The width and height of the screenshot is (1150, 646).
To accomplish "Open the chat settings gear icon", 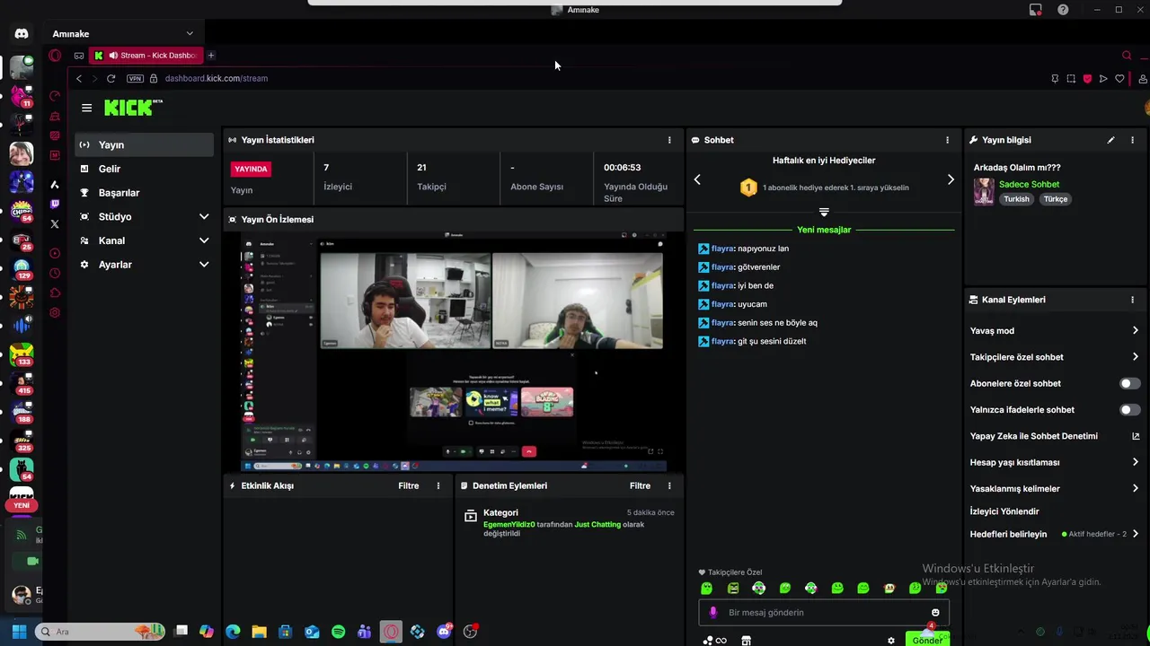I will [891, 641].
